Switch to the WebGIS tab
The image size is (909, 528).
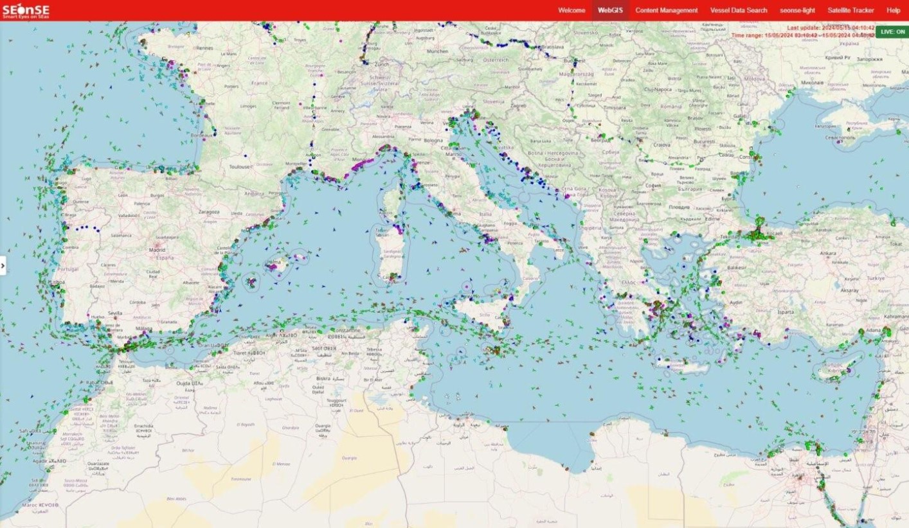611,10
